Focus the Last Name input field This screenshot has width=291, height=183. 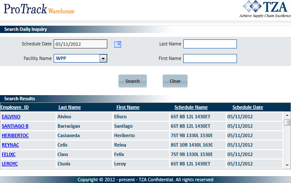[x=210, y=44]
